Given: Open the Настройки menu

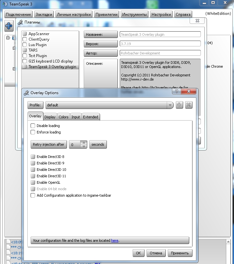Looking at the screenshot, I should click(x=161, y=15).
